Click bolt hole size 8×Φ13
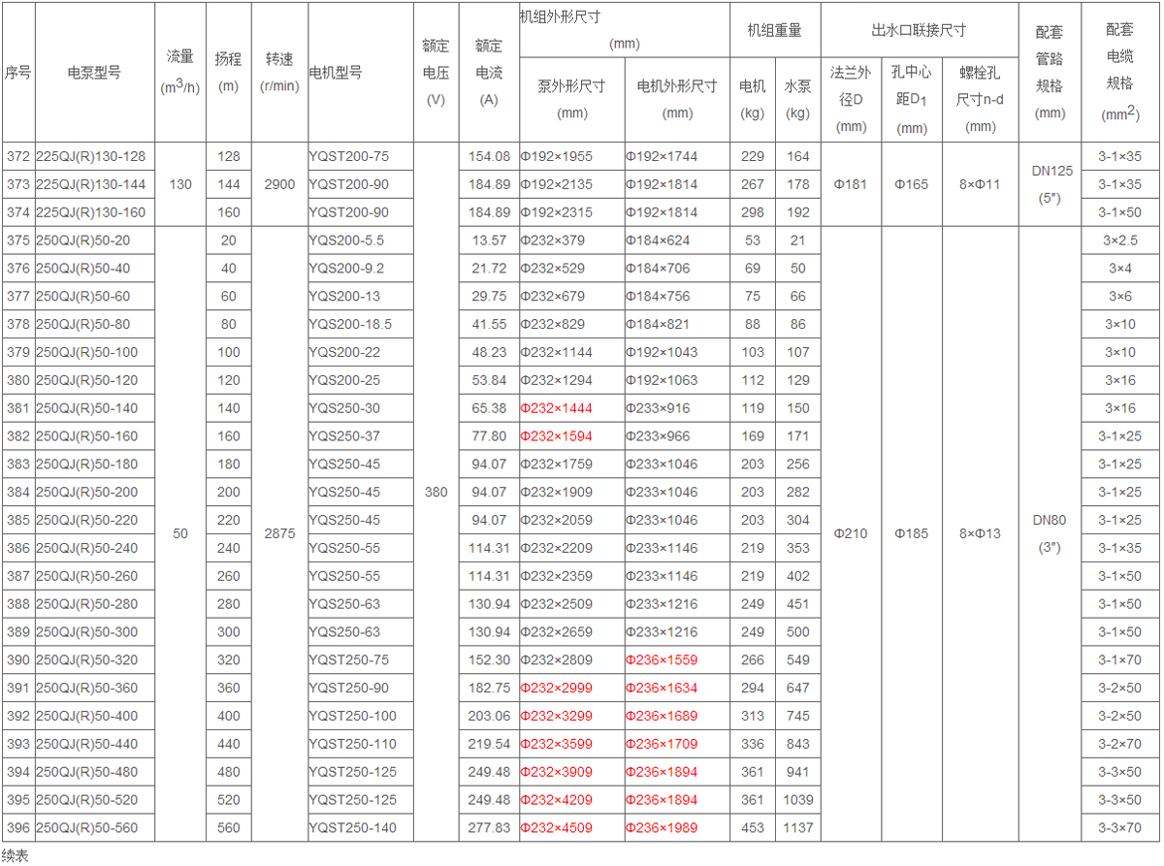The height and width of the screenshot is (866, 1164). coord(981,533)
